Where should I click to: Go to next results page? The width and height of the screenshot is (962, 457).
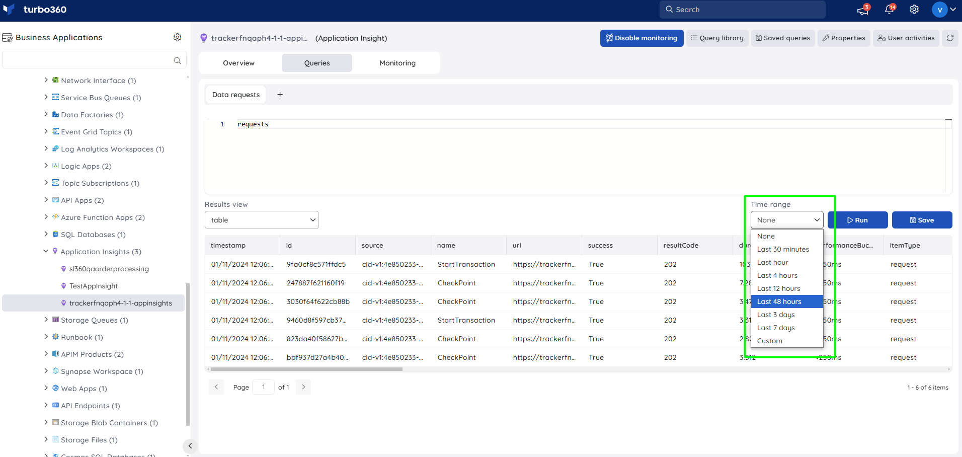point(303,387)
